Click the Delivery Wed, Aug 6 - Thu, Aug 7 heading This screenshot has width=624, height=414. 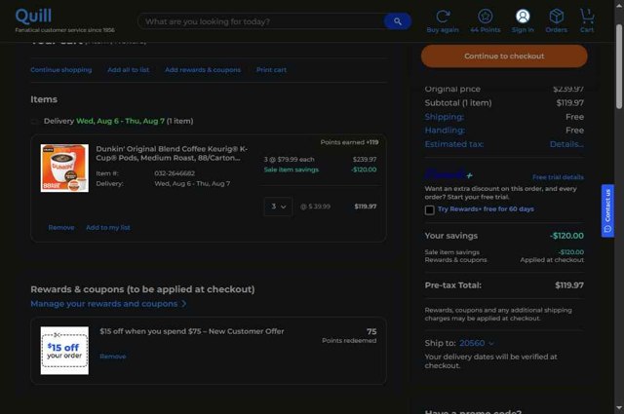(x=119, y=121)
